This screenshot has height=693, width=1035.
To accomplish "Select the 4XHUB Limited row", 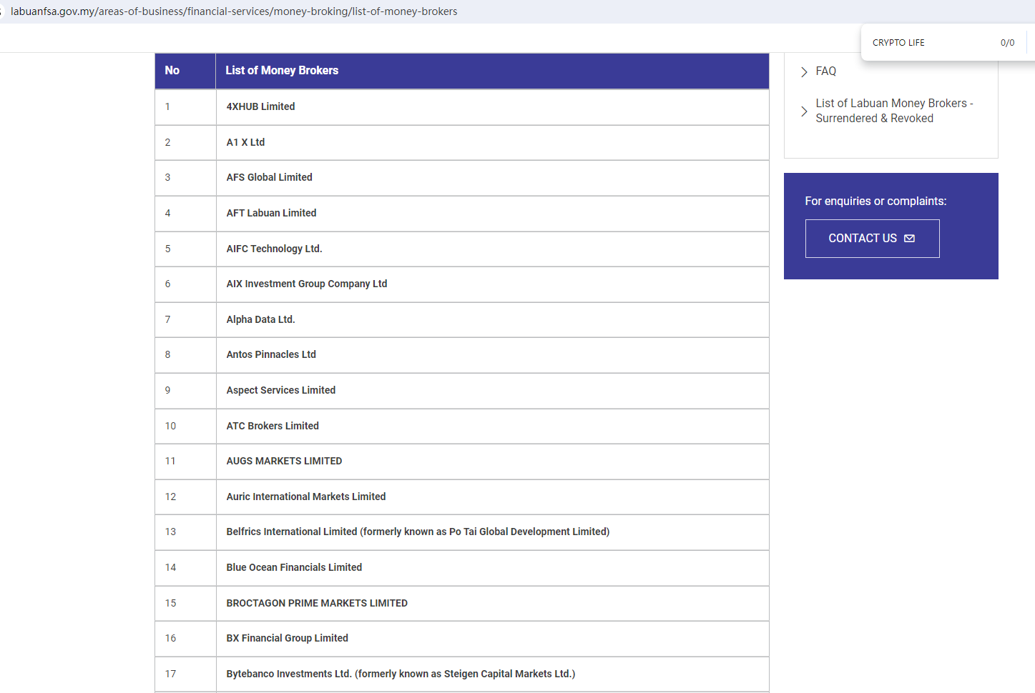I will [462, 107].
